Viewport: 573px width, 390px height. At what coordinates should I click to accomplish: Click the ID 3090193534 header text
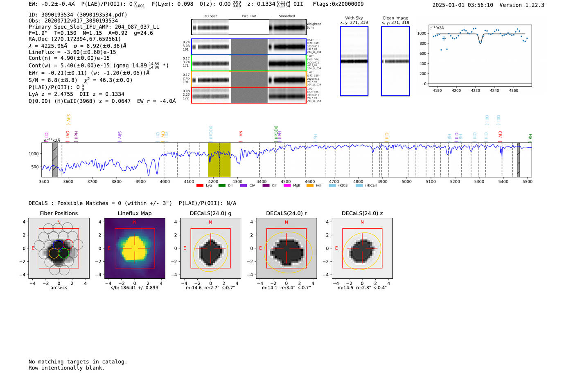point(78,15)
